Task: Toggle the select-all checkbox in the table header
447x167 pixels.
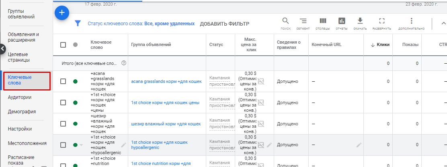Action: coord(63,45)
